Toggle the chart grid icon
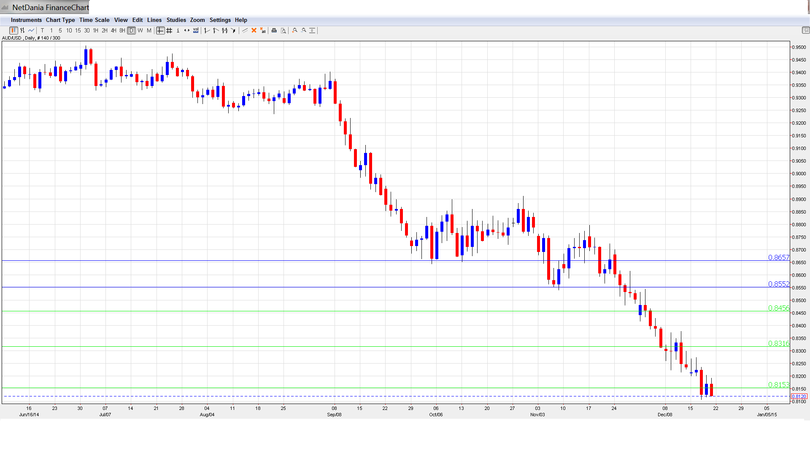Screen dimensions: 810x455 169,30
